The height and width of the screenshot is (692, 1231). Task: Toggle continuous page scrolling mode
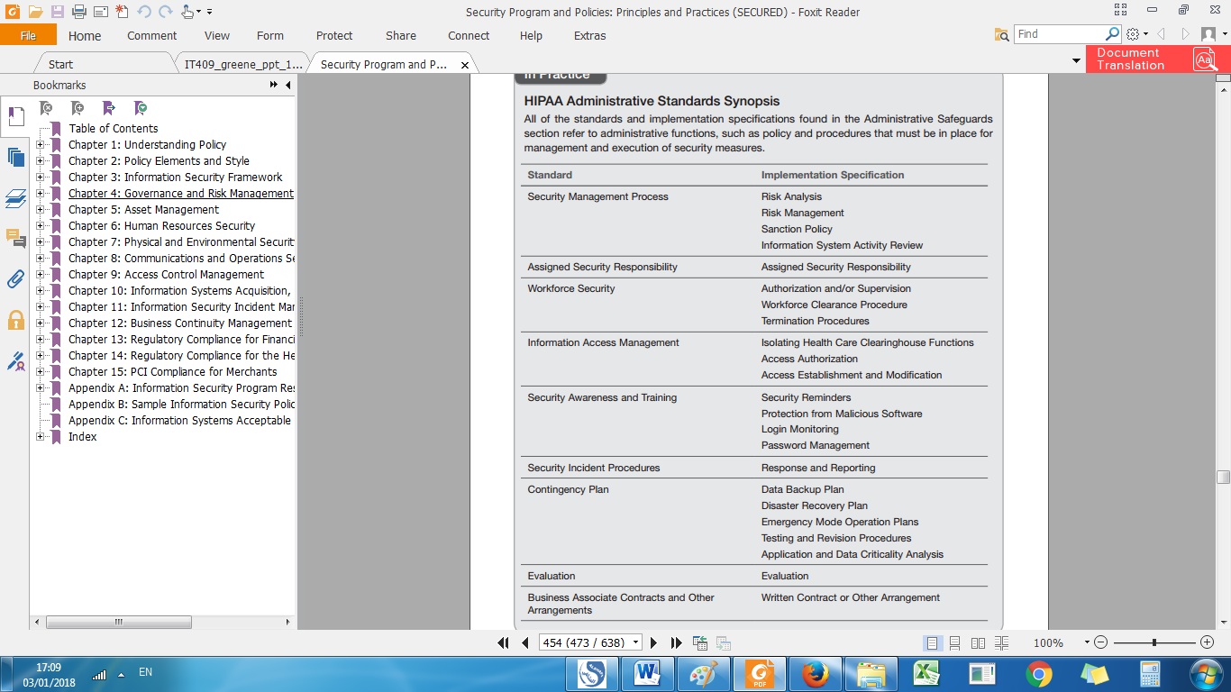tap(954, 642)
